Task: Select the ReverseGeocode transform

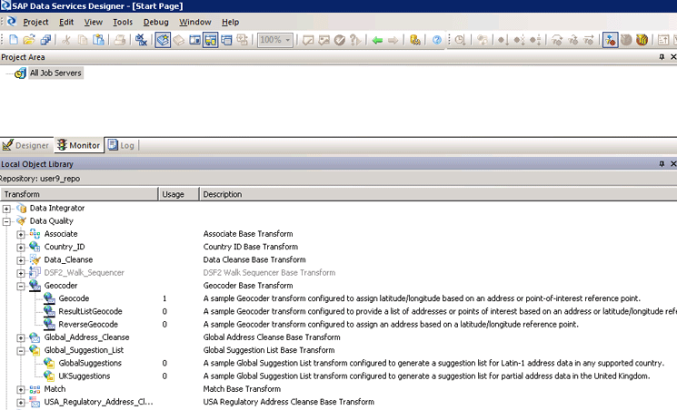Action: point(88,324)
